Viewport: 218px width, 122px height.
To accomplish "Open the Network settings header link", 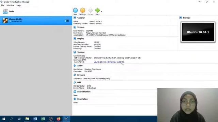I will coord(81,75).
